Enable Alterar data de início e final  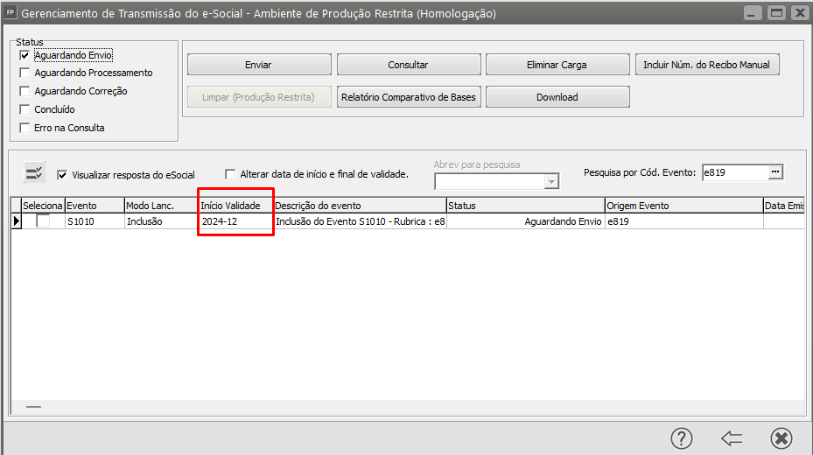[231, 174]
